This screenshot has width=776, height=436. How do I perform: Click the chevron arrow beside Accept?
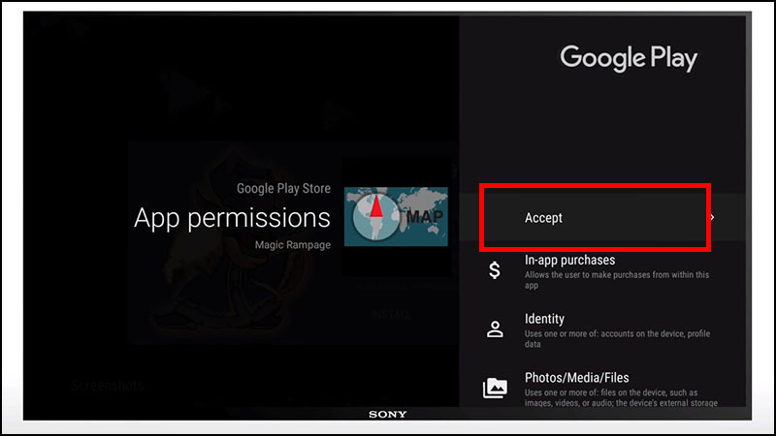[712, 217]
